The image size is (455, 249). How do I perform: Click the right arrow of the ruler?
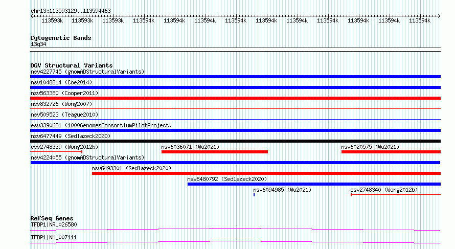[x=439, y=16]
